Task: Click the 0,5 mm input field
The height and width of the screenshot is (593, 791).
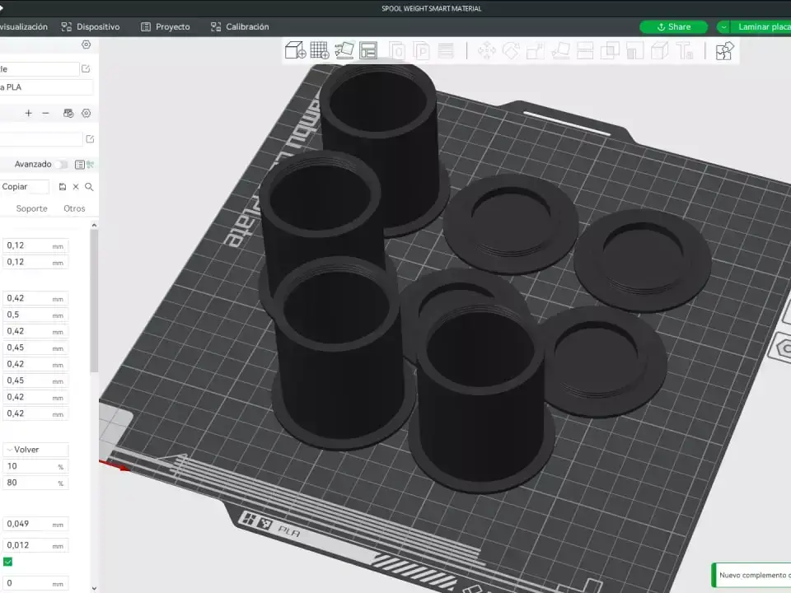Action: tap(35, 315)
